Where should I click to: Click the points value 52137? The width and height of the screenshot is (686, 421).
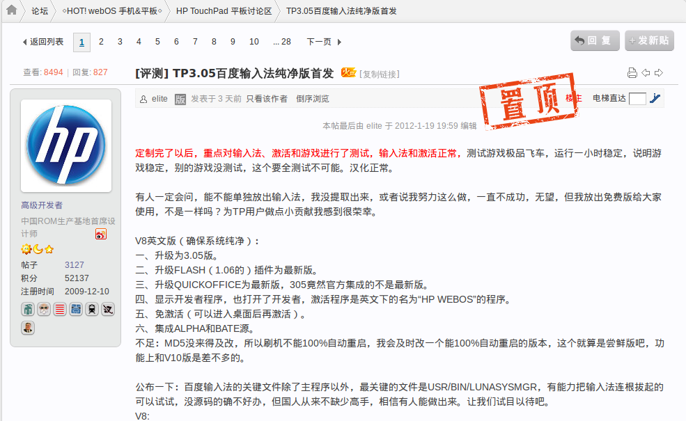[x=77, y=278]
